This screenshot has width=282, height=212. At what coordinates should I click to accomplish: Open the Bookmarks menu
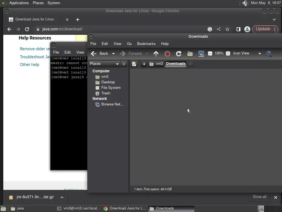(x=146, y=44)
